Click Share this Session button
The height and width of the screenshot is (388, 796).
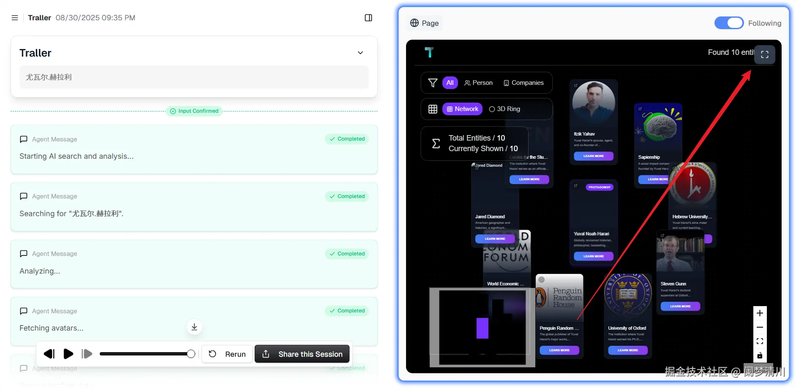pyautogui.click(x=302, y=354)
